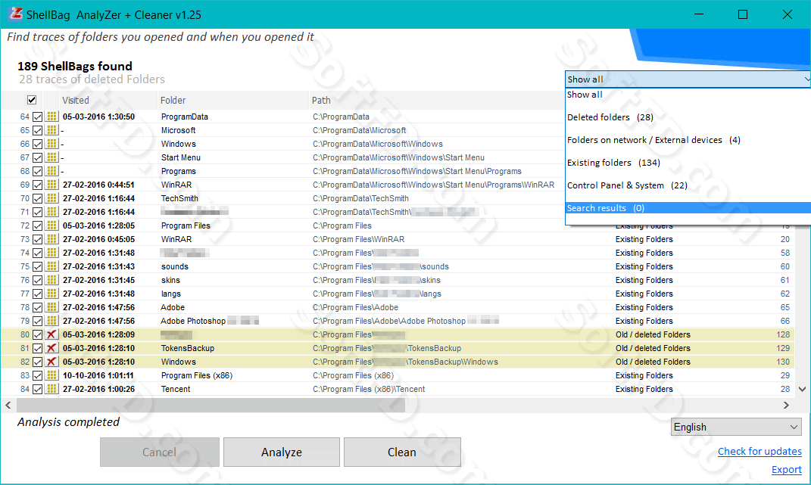The height and width of the screenshot is (485, 811).
Task: Click the C:\Program Files\WinRAR path cell
Action: click(x=358, y=239)
